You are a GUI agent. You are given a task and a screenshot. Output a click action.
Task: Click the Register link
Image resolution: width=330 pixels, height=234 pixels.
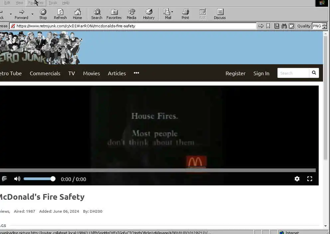click(x=236, y=73)
